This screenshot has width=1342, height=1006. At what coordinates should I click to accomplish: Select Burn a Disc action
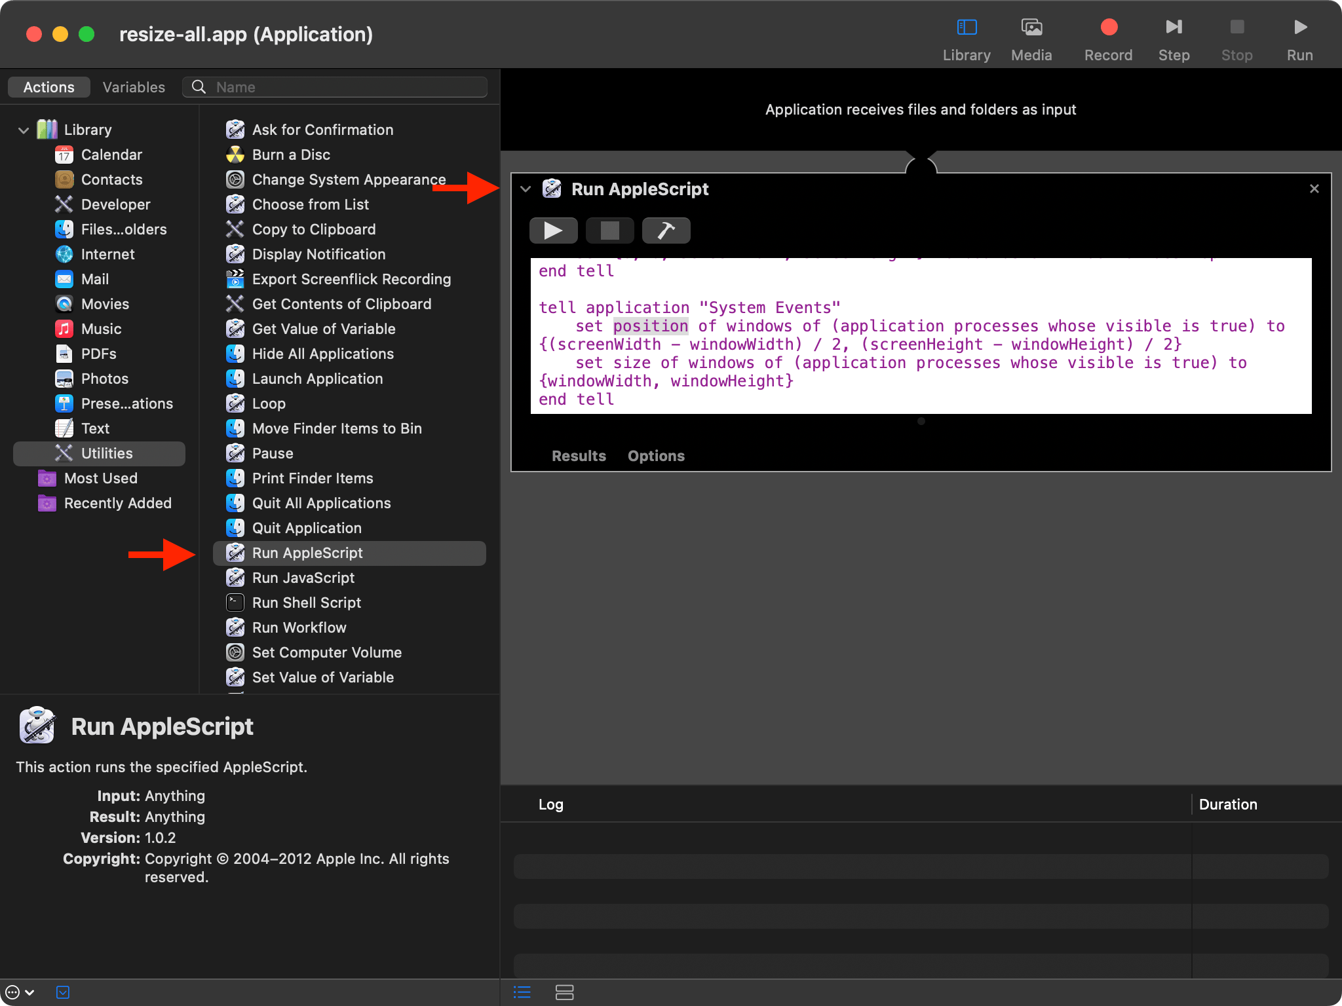pos(278,155)
